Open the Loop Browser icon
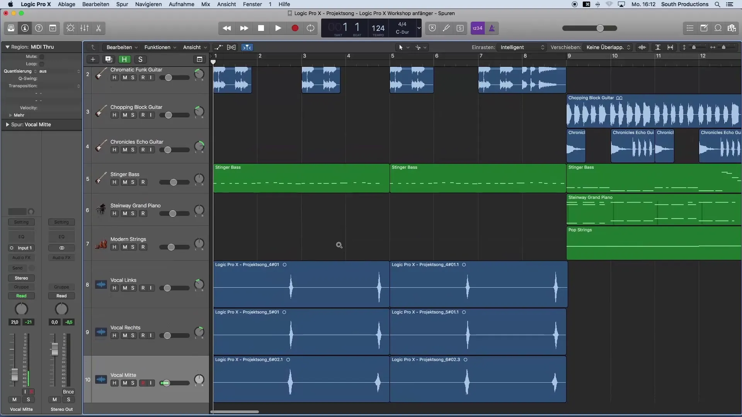The height and width of the screenshot is (417, 742). (x=718, y=28)
